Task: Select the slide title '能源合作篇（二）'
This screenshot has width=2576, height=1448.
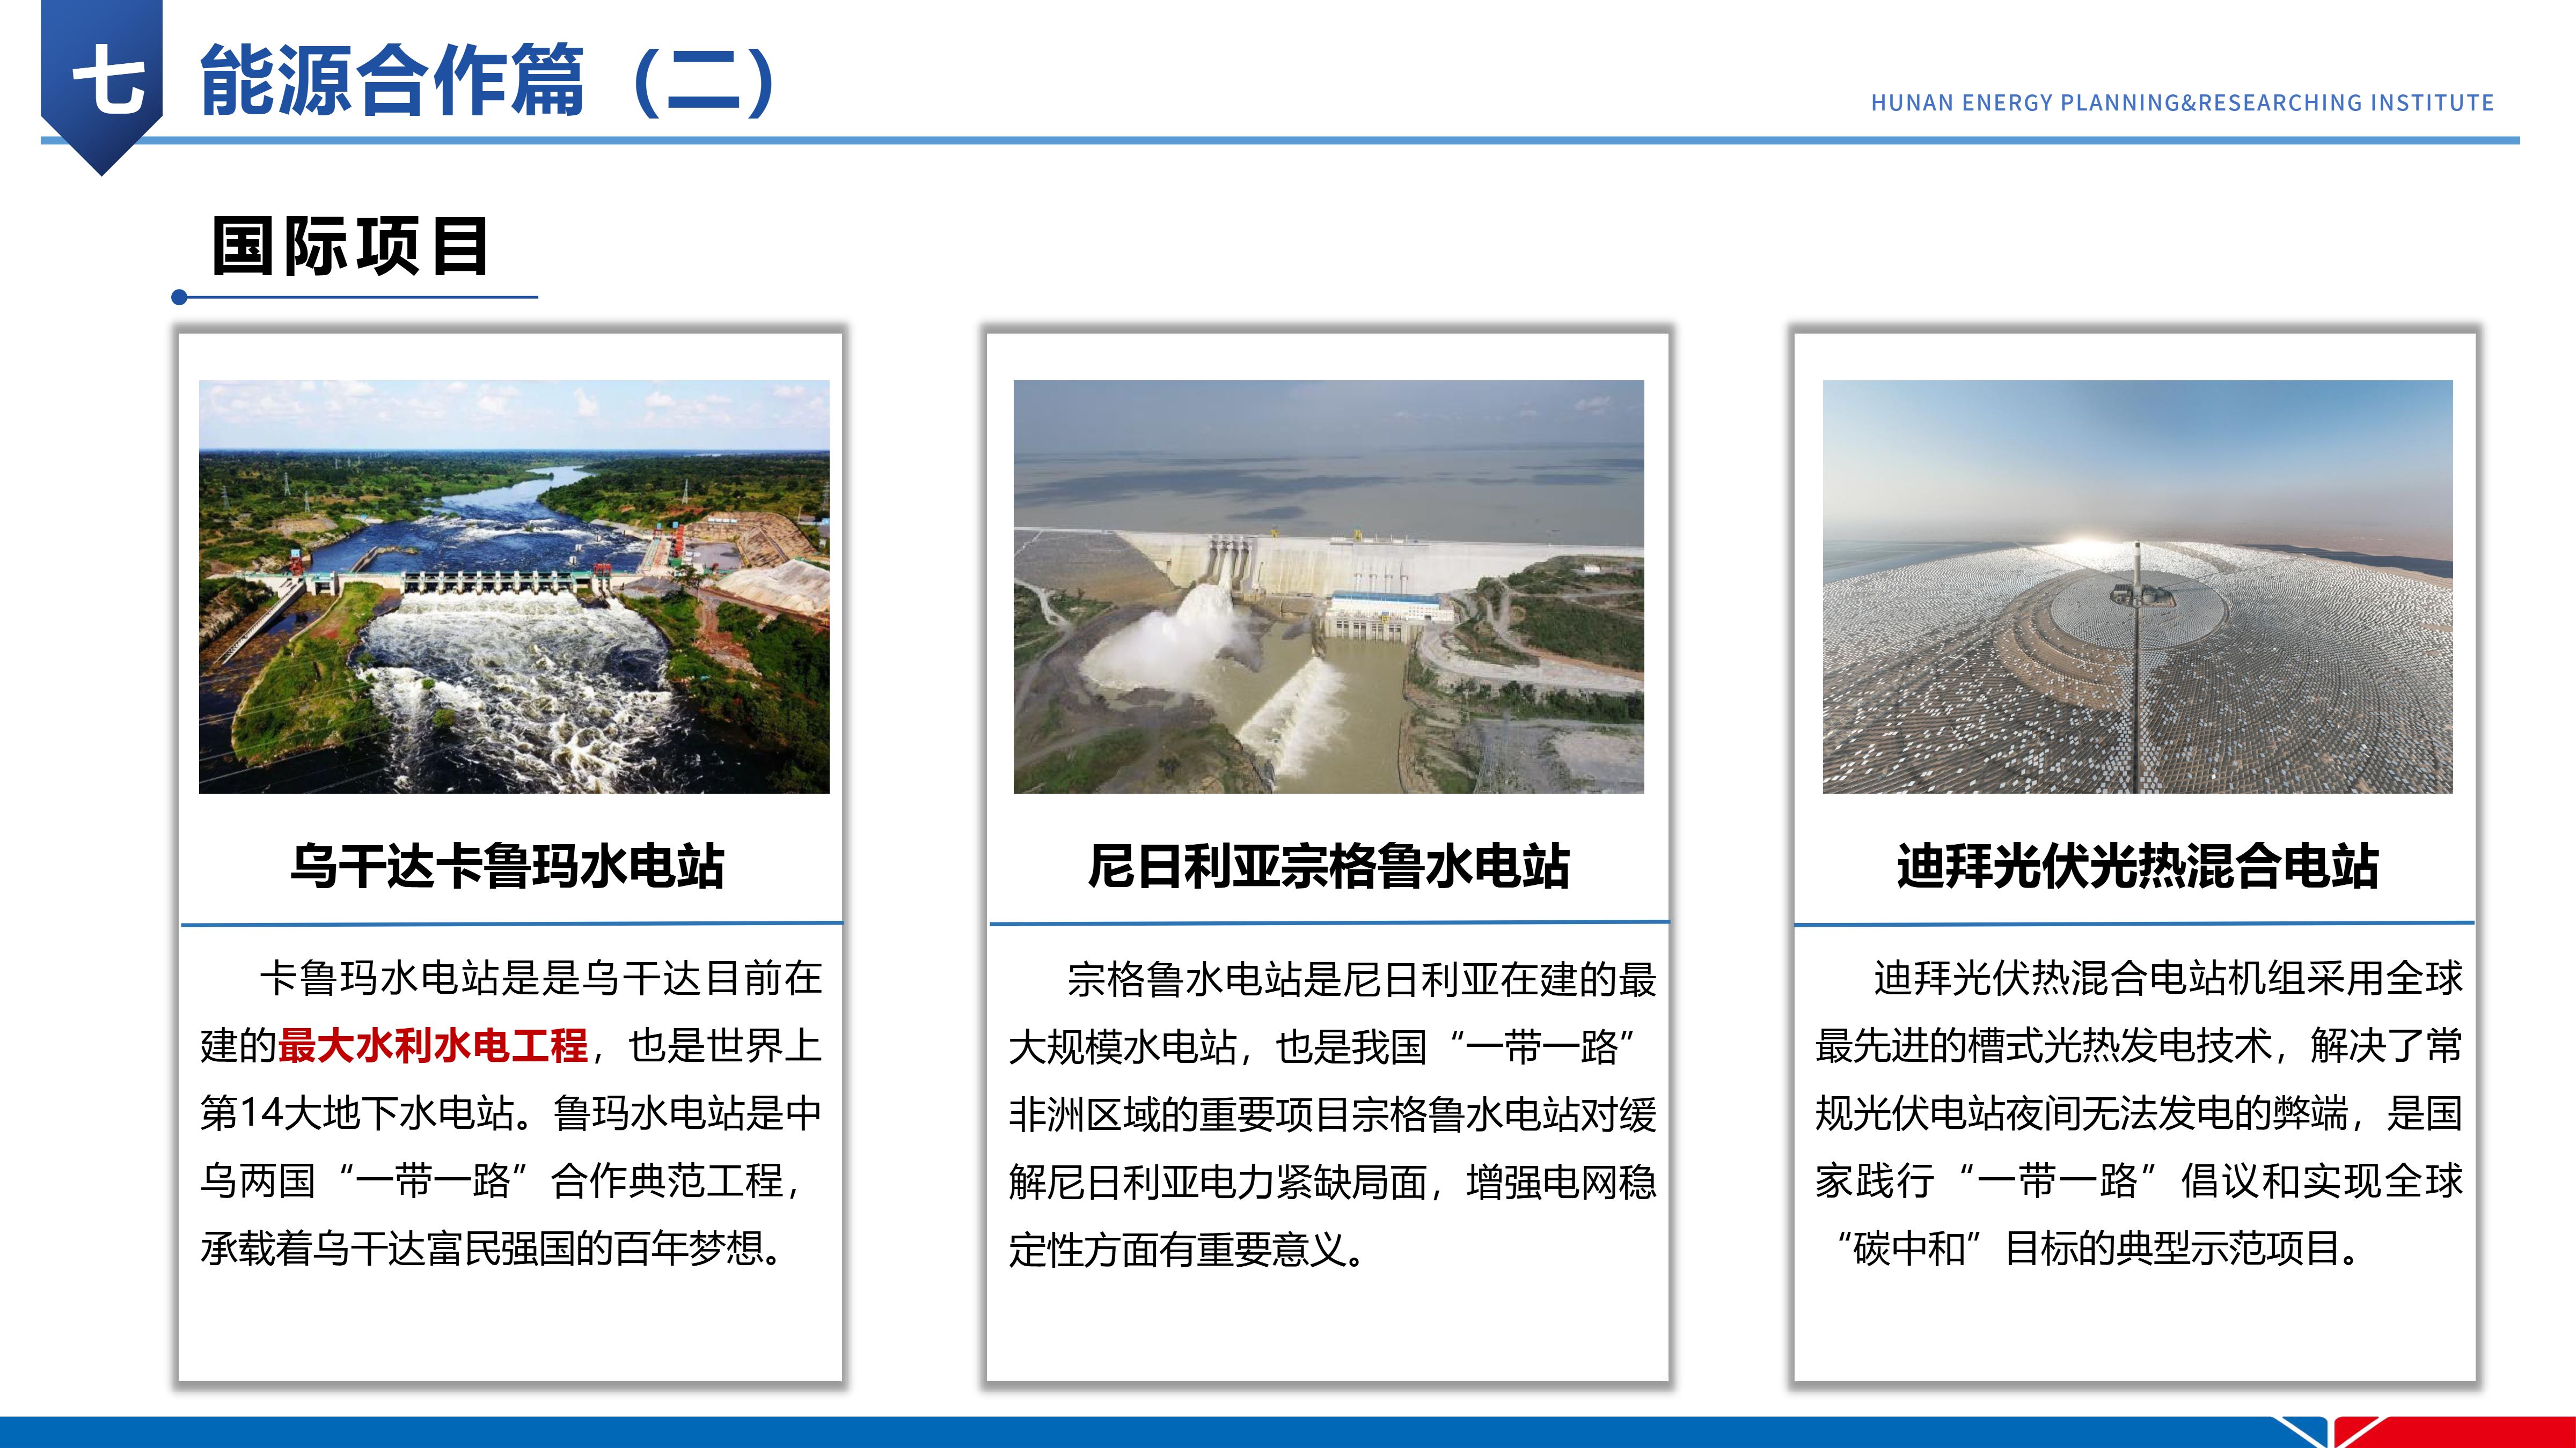Action: pos(489,80)
